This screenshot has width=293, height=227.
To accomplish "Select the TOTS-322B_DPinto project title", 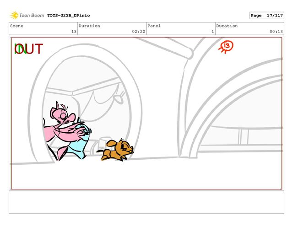I will click(68, 16).
